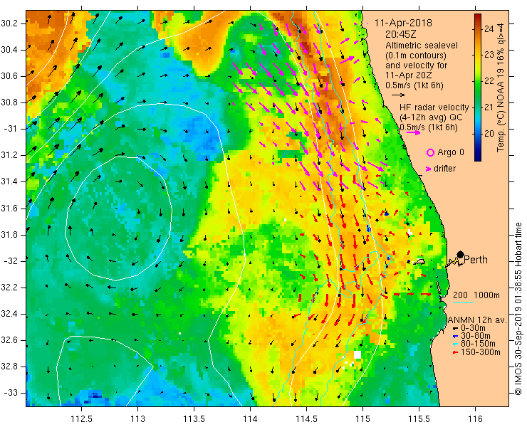Click the 32.6 latitude axis label
527x427 pixels.
[x=9, y=340]
